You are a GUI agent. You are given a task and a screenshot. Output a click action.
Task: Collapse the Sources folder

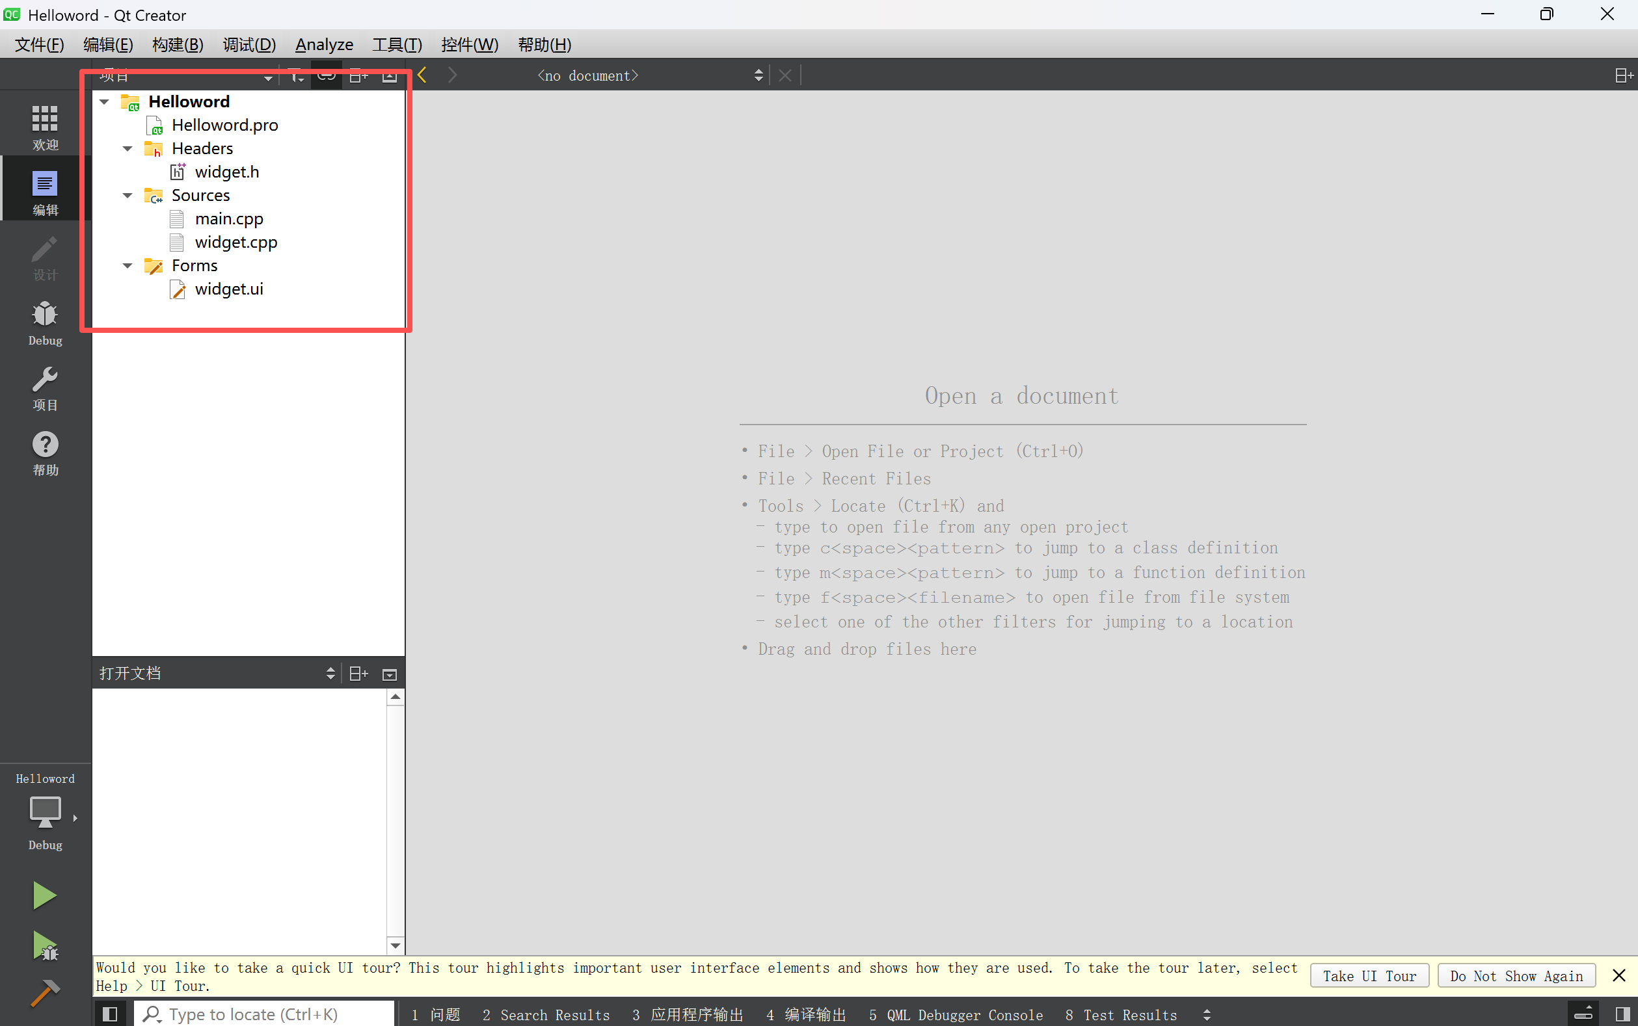(127, 196)
